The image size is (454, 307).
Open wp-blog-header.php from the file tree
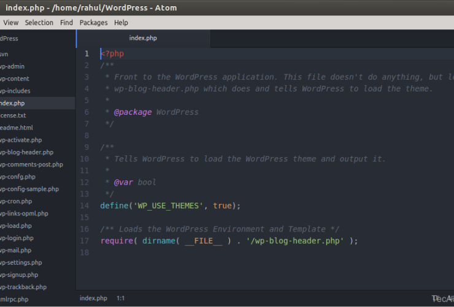[x=26, y=152]
